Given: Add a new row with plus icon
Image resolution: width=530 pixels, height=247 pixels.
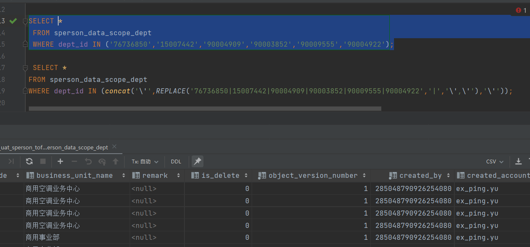Looking at the screenshot, I should 60,161.
